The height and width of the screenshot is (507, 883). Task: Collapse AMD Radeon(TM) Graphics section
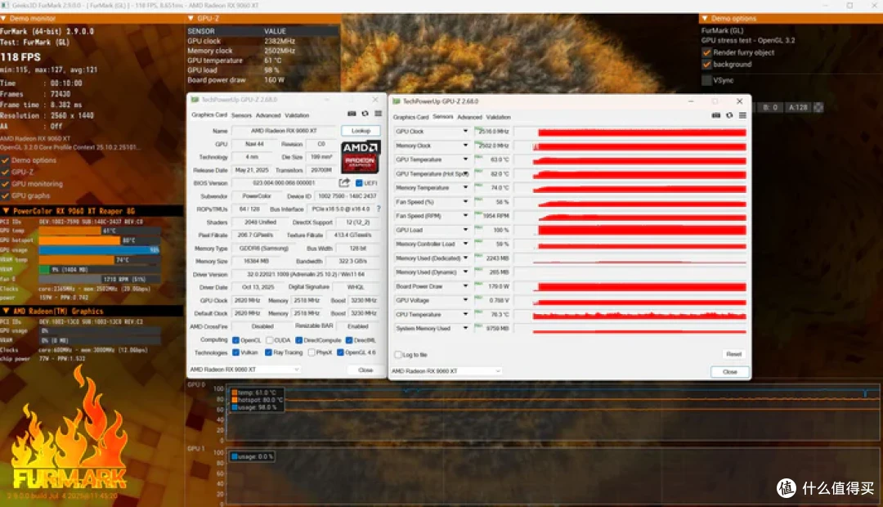(6, 311)
